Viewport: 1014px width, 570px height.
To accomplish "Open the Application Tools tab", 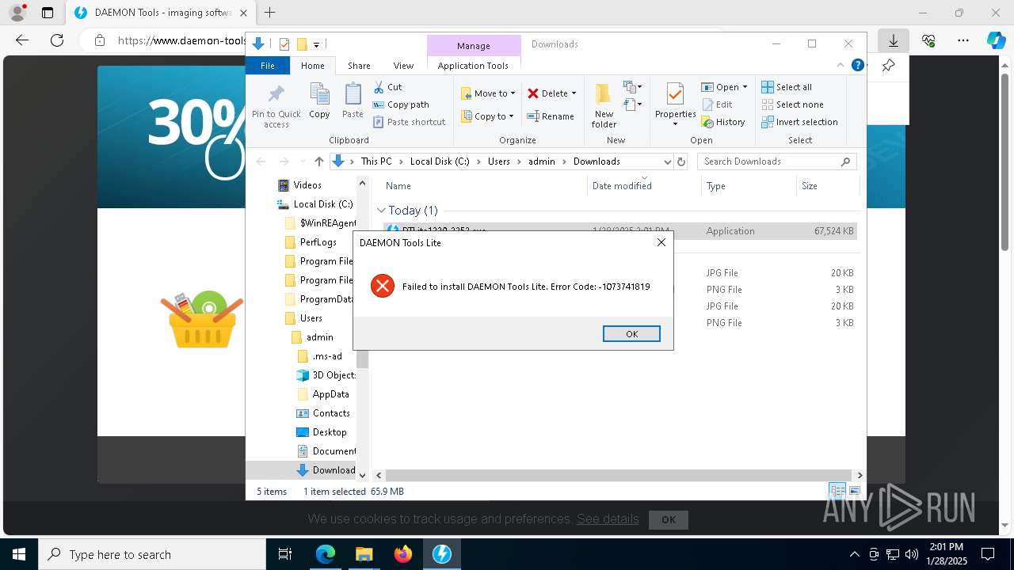I will 473,66.
